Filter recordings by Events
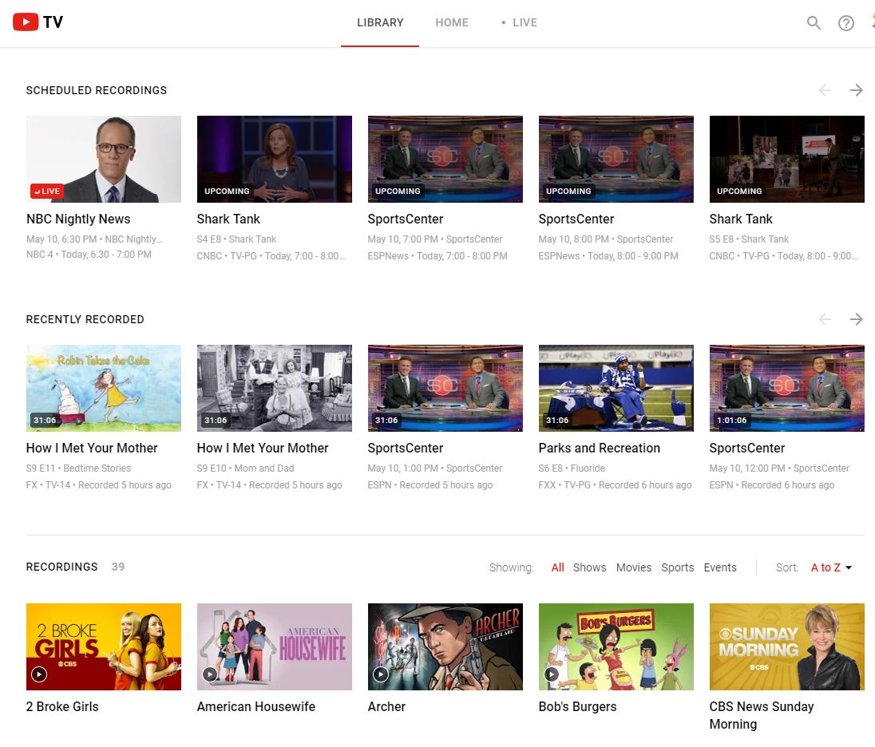Screen dimensions: 875x747 coord(720,567)
